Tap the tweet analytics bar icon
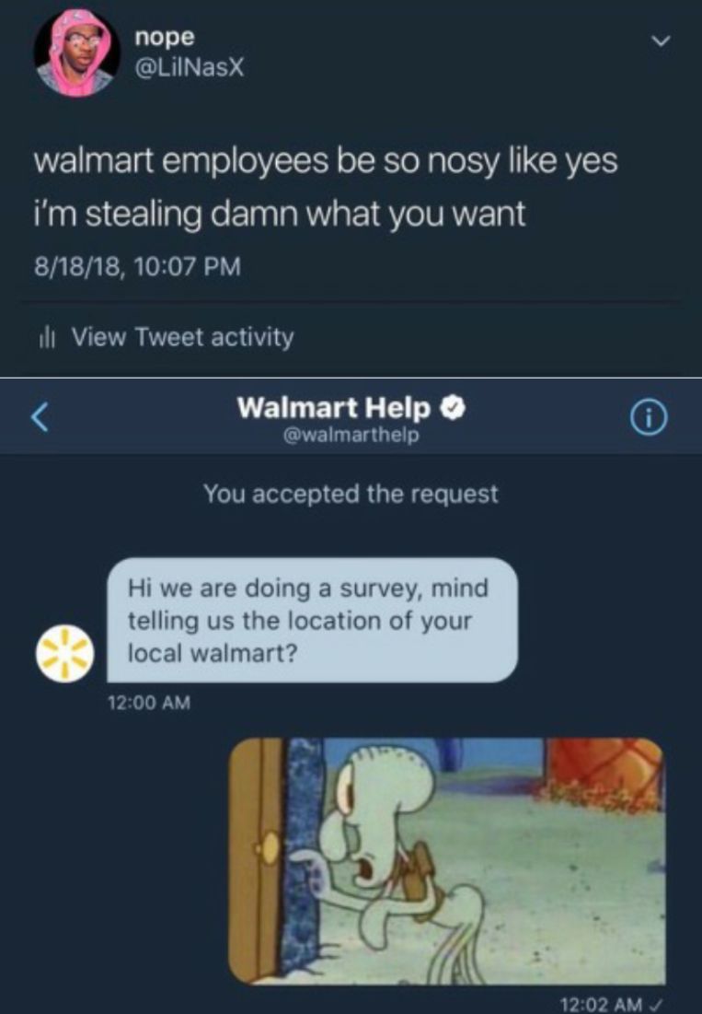This screenshot has height=1014, width=702. click(45, 338)
